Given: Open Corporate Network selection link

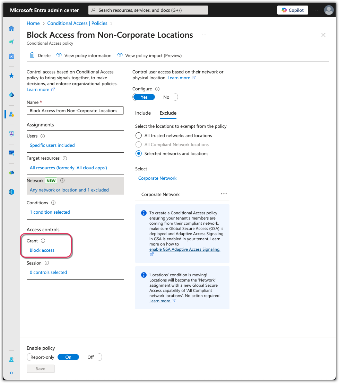Looking at the screenshot, I should click(157, 178).
